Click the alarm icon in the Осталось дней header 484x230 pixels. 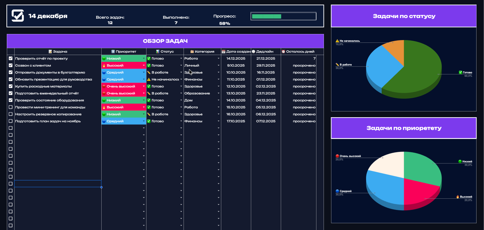[283, 52]
